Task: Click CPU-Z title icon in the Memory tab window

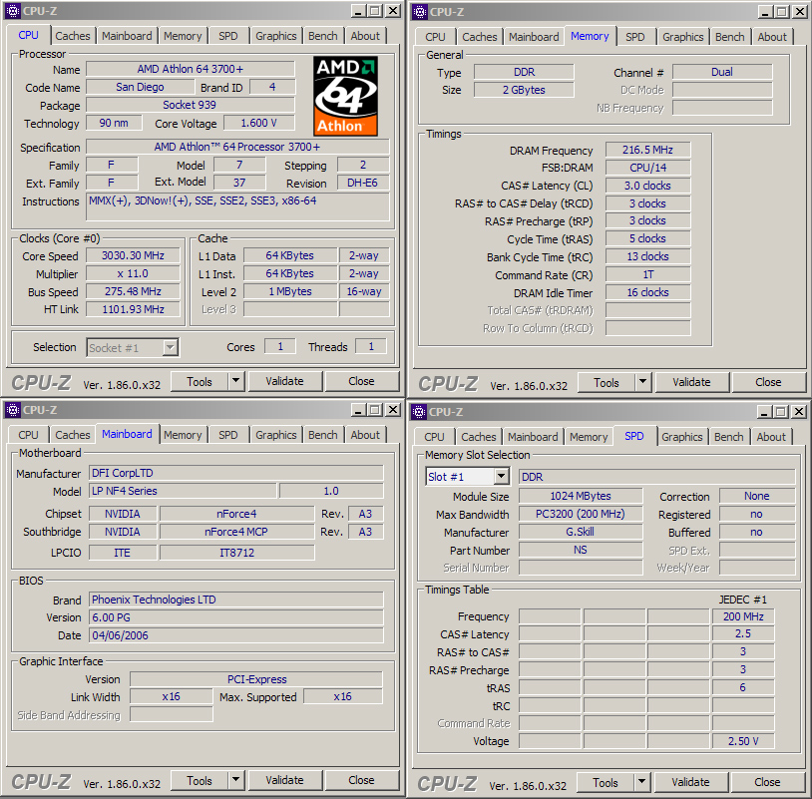Action: click(x=419, y=11)
